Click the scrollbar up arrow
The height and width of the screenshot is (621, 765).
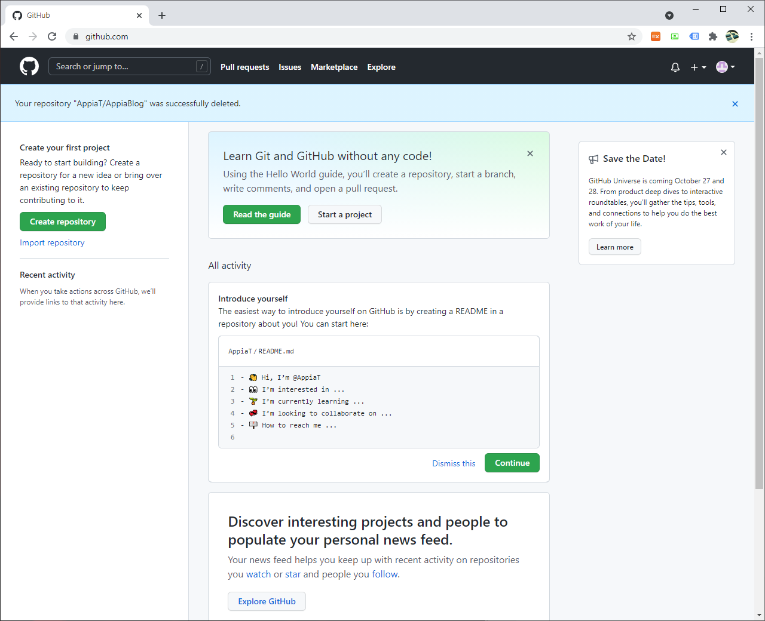tap(760, 53)
